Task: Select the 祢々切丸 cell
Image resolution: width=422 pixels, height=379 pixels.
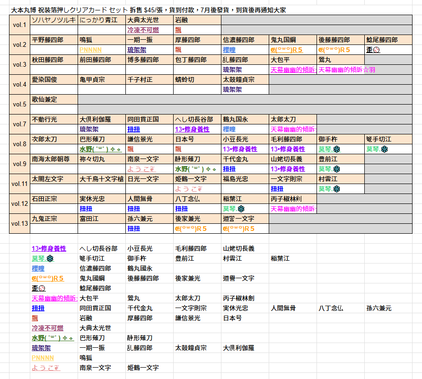Action: click(102, 159)
